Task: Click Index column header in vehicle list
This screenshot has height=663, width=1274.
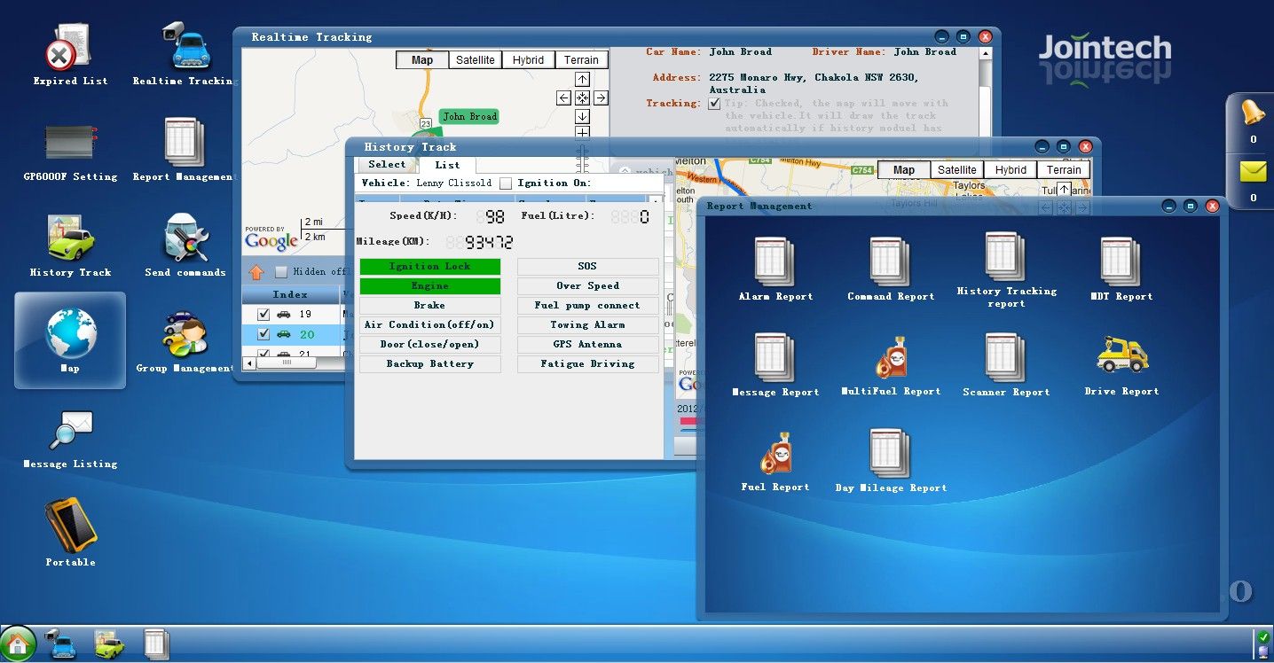Action: [290, 294]
